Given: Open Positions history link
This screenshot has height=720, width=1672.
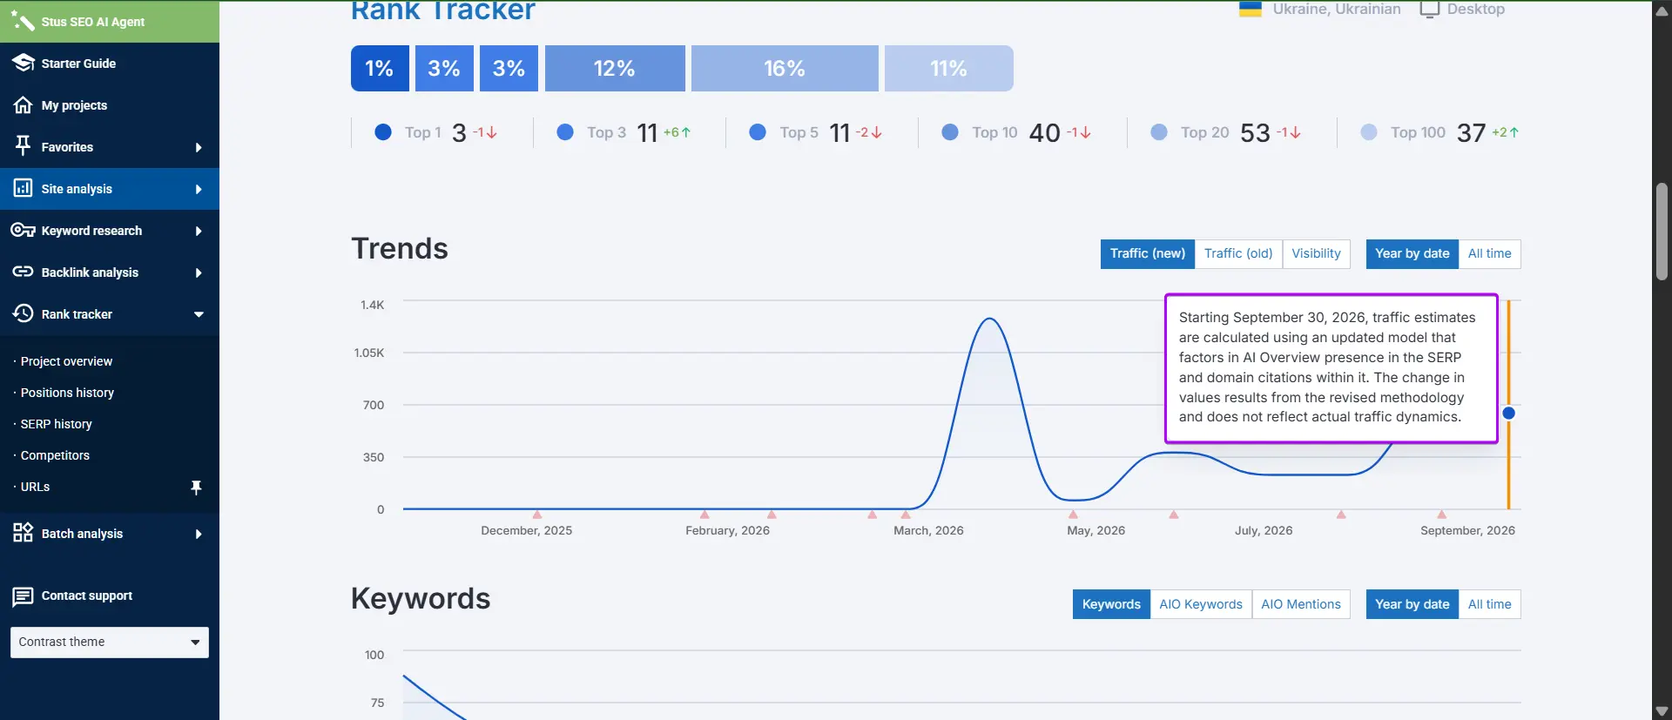Looking at the screenshot, I should pos(67,393).
